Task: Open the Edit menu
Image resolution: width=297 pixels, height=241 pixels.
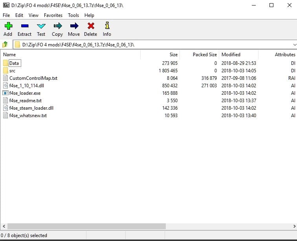Action: pyautogui.click(x=19, y=15)
